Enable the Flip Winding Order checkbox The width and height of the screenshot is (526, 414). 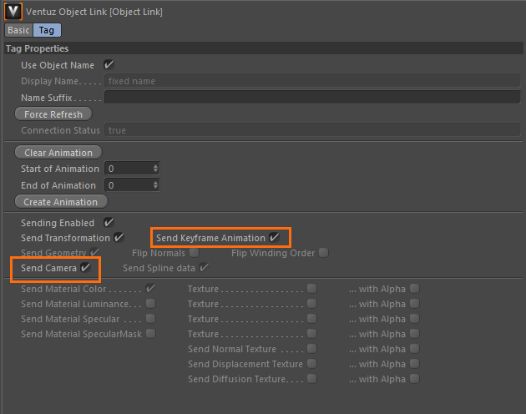(x=323, y=253)
